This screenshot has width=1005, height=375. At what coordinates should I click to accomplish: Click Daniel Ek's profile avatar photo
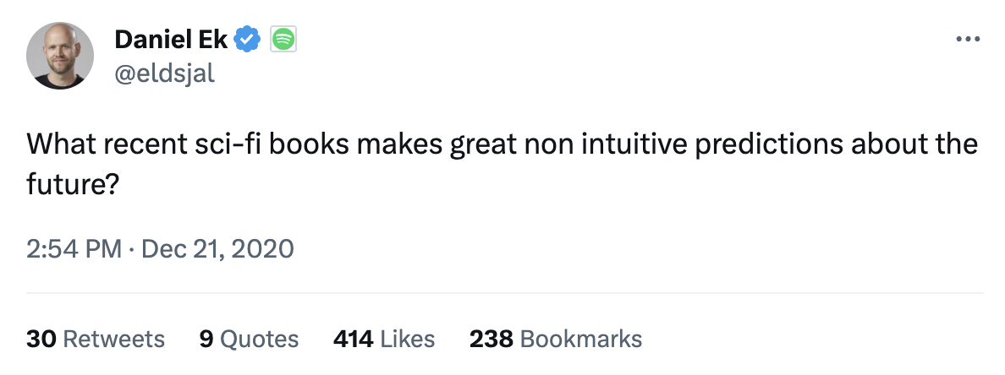(x=59, y=56)
